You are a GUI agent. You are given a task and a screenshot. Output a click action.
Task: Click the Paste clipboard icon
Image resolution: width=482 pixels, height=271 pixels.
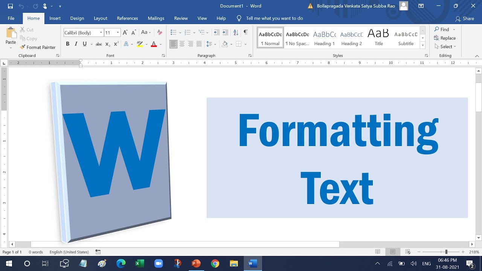[11, 33]
